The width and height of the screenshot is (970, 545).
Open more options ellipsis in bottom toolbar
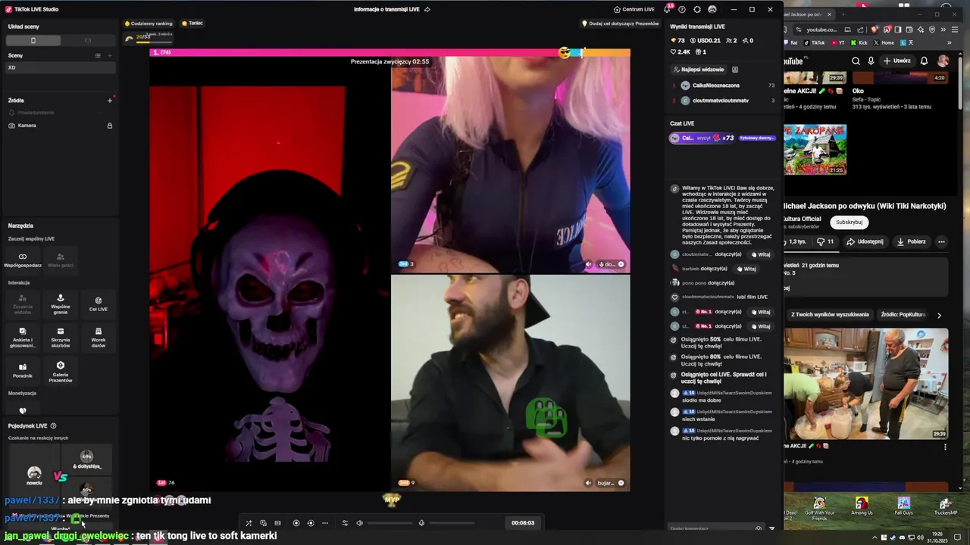pyautogui.click(x=325, y=523)
